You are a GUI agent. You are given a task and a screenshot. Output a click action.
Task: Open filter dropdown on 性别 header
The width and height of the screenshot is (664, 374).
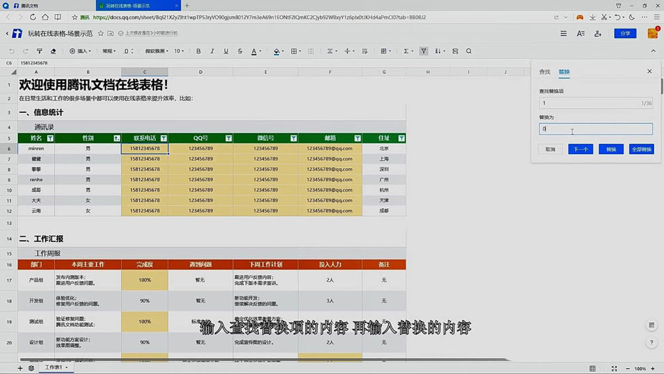pos(116,138)
